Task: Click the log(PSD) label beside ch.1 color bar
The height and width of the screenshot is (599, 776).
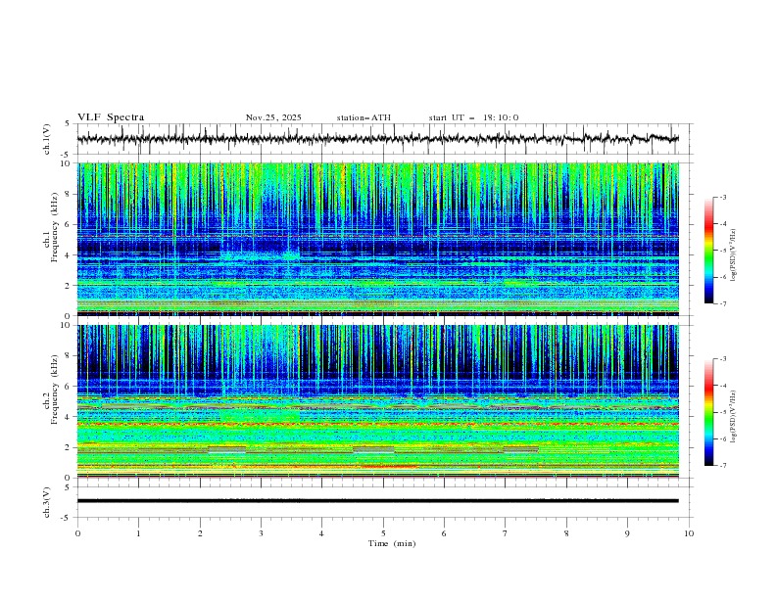Action: pyautogui.click(x=734, y=255)
